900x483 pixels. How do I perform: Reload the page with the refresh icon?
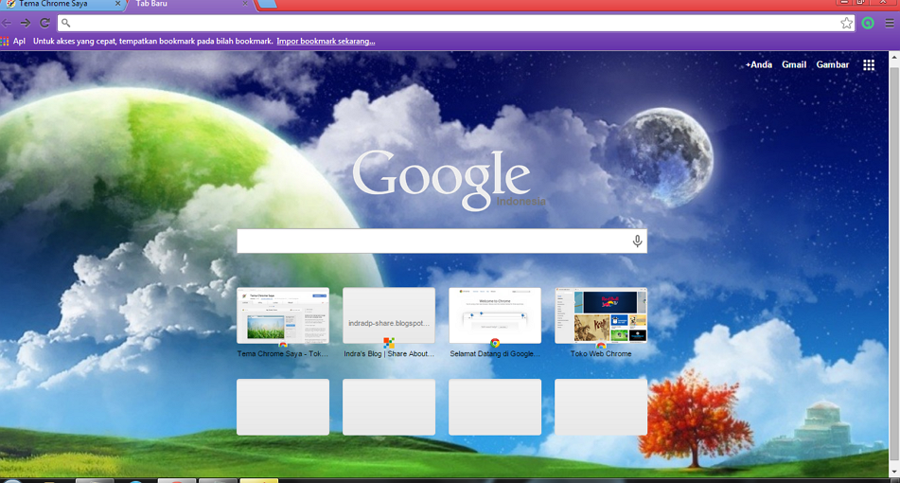click(44, 23)
